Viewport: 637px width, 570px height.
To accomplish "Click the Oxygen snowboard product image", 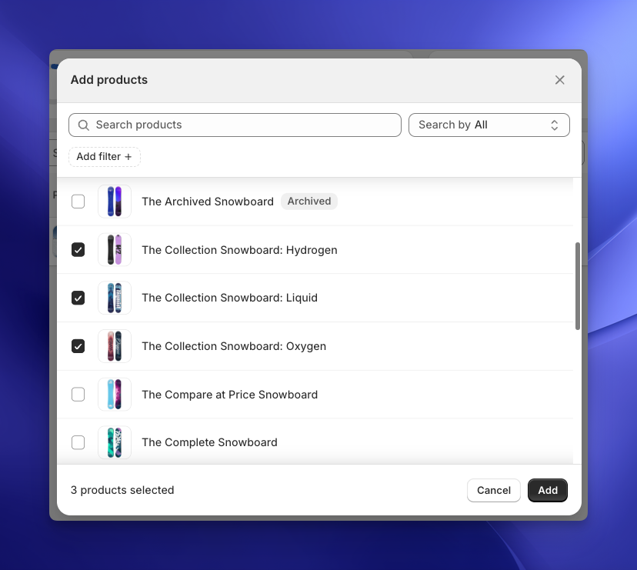I will (x=115, y=346).
